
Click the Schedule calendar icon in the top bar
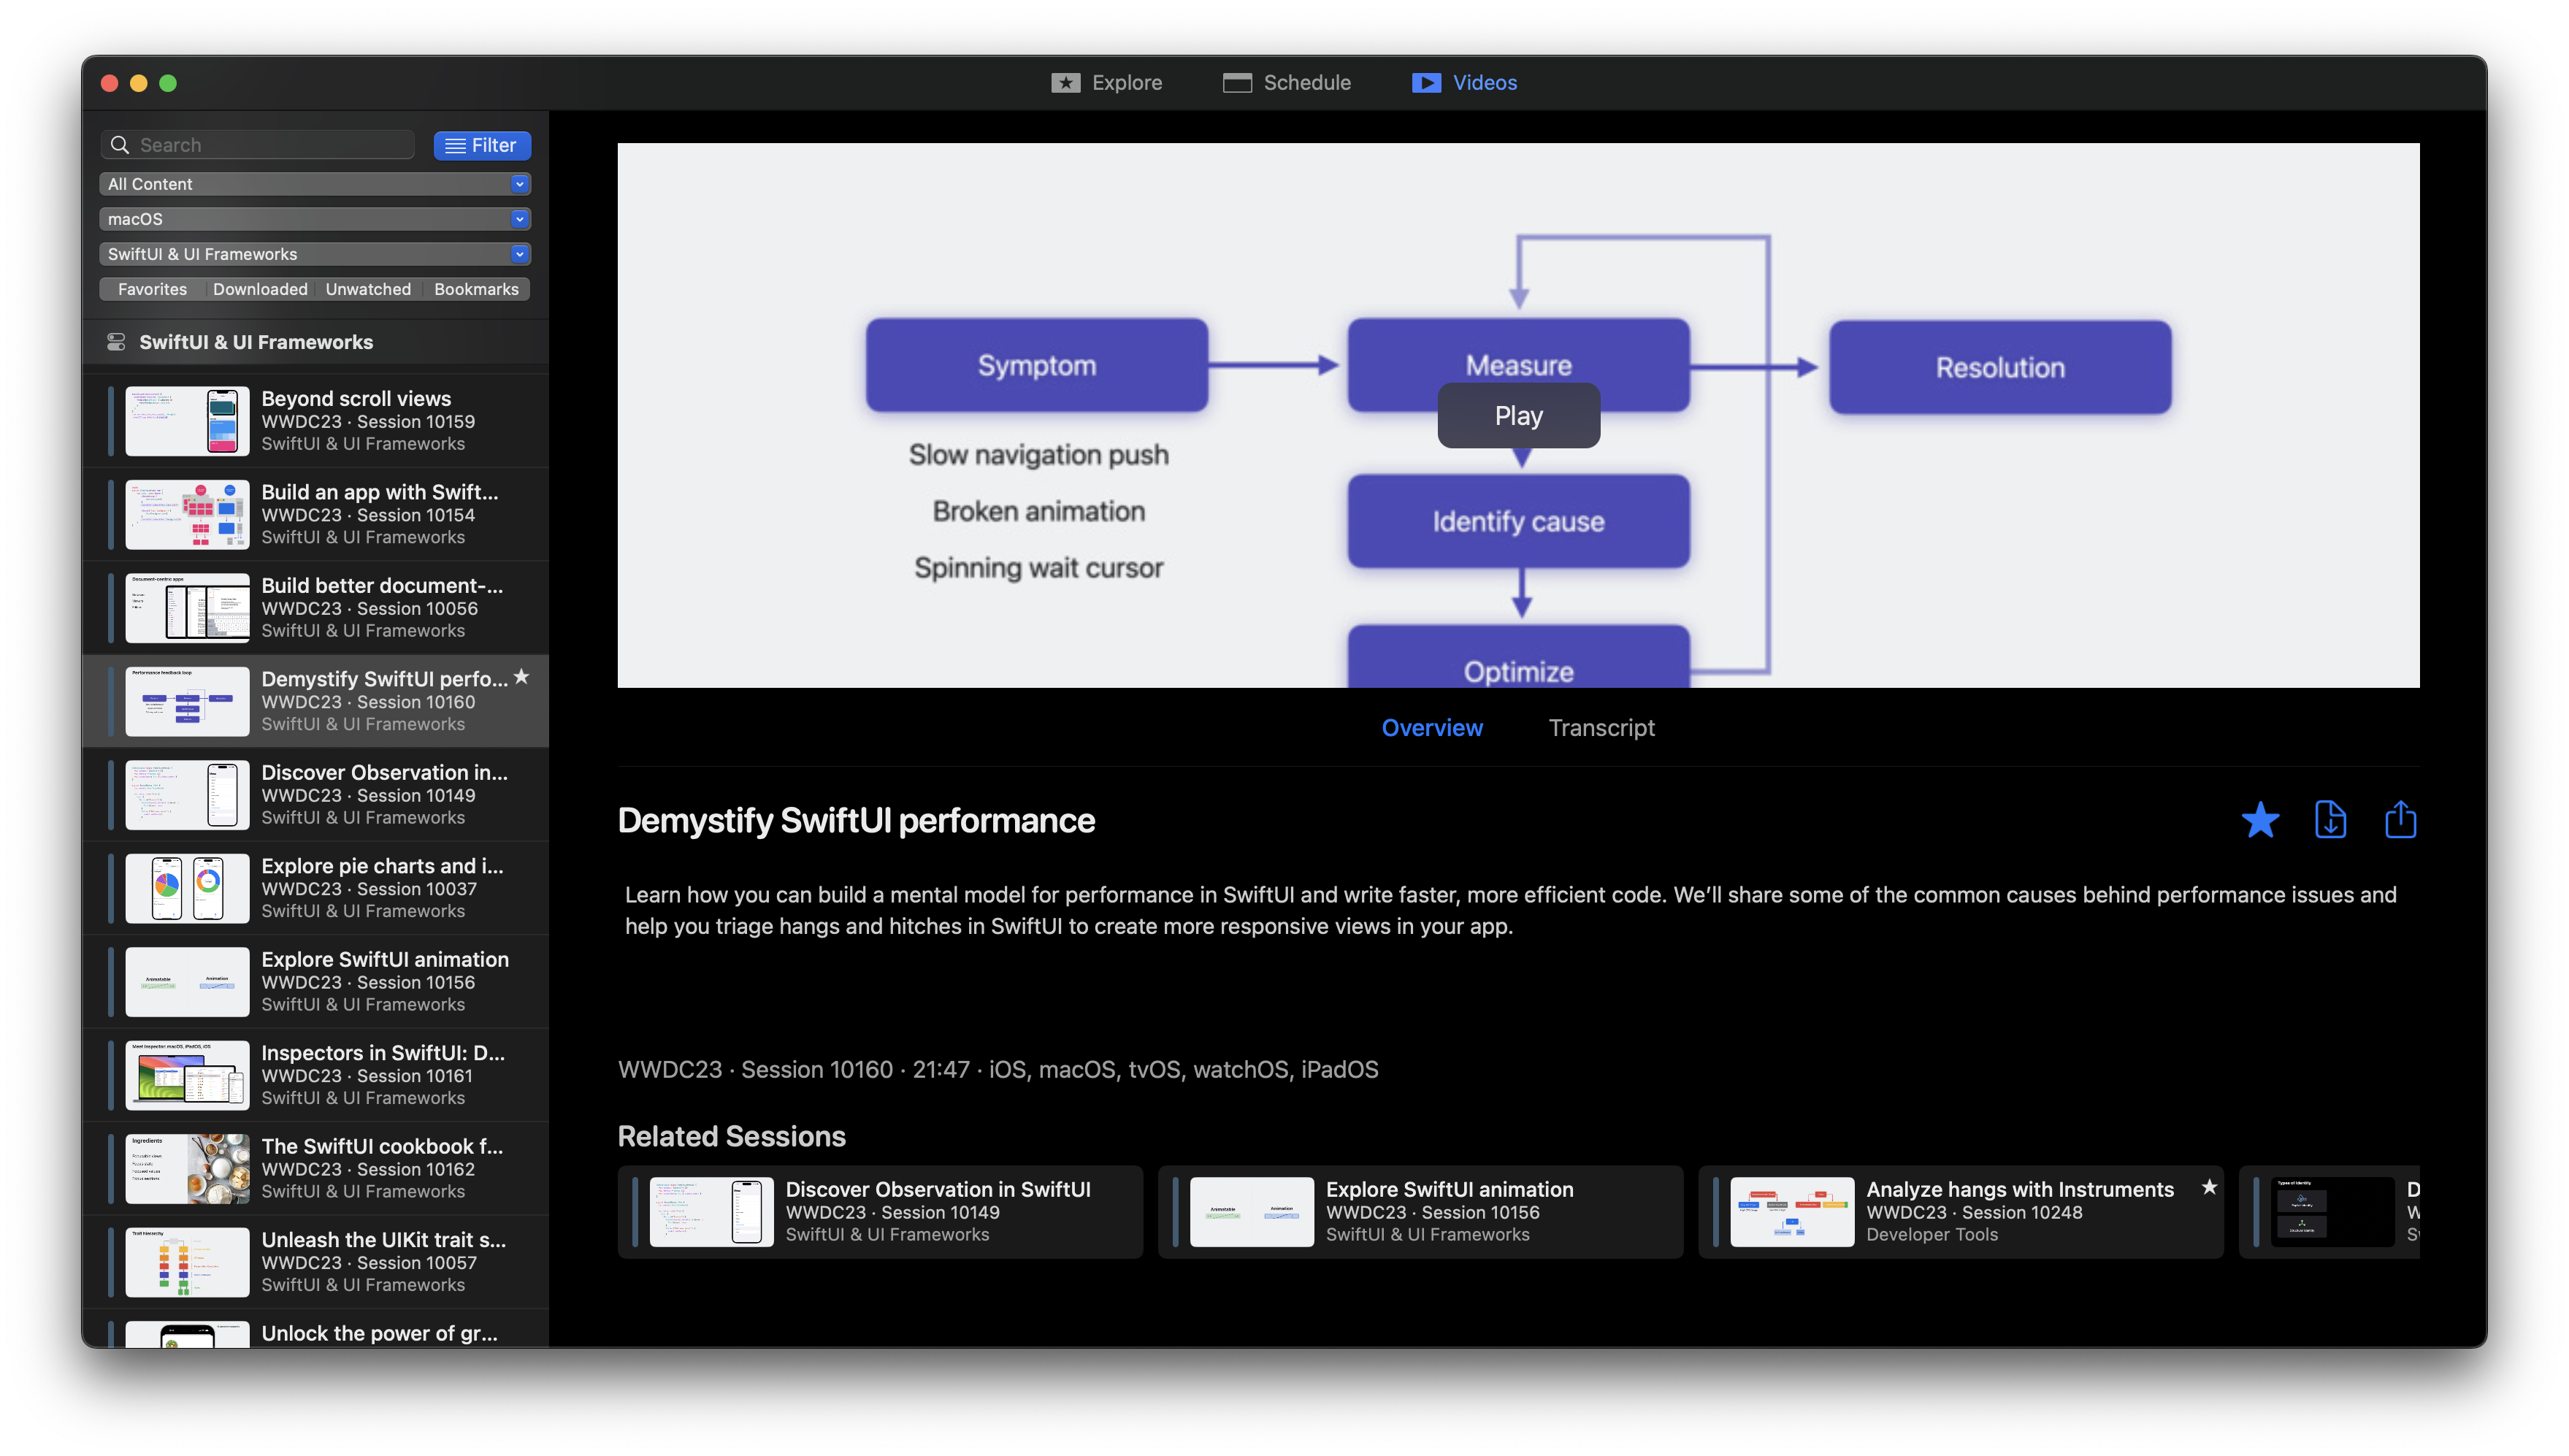[x=1237, y=83]
